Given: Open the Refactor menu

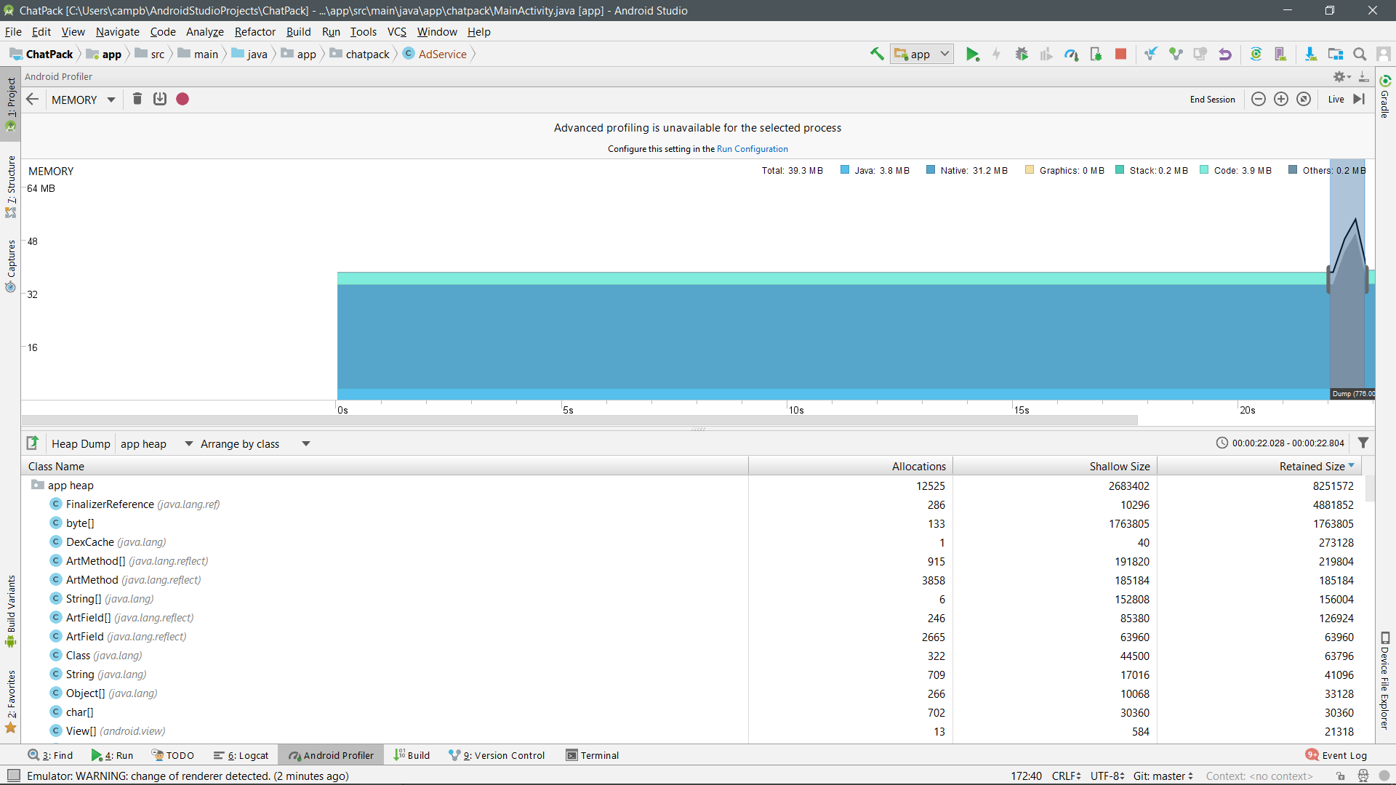Looking at the screenshot, I should coord(254,31).
